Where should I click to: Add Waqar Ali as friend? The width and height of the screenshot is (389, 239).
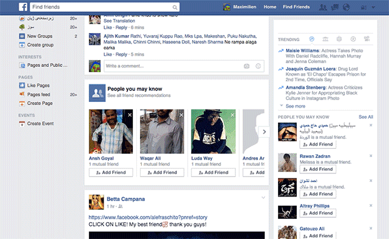(162, 173)
